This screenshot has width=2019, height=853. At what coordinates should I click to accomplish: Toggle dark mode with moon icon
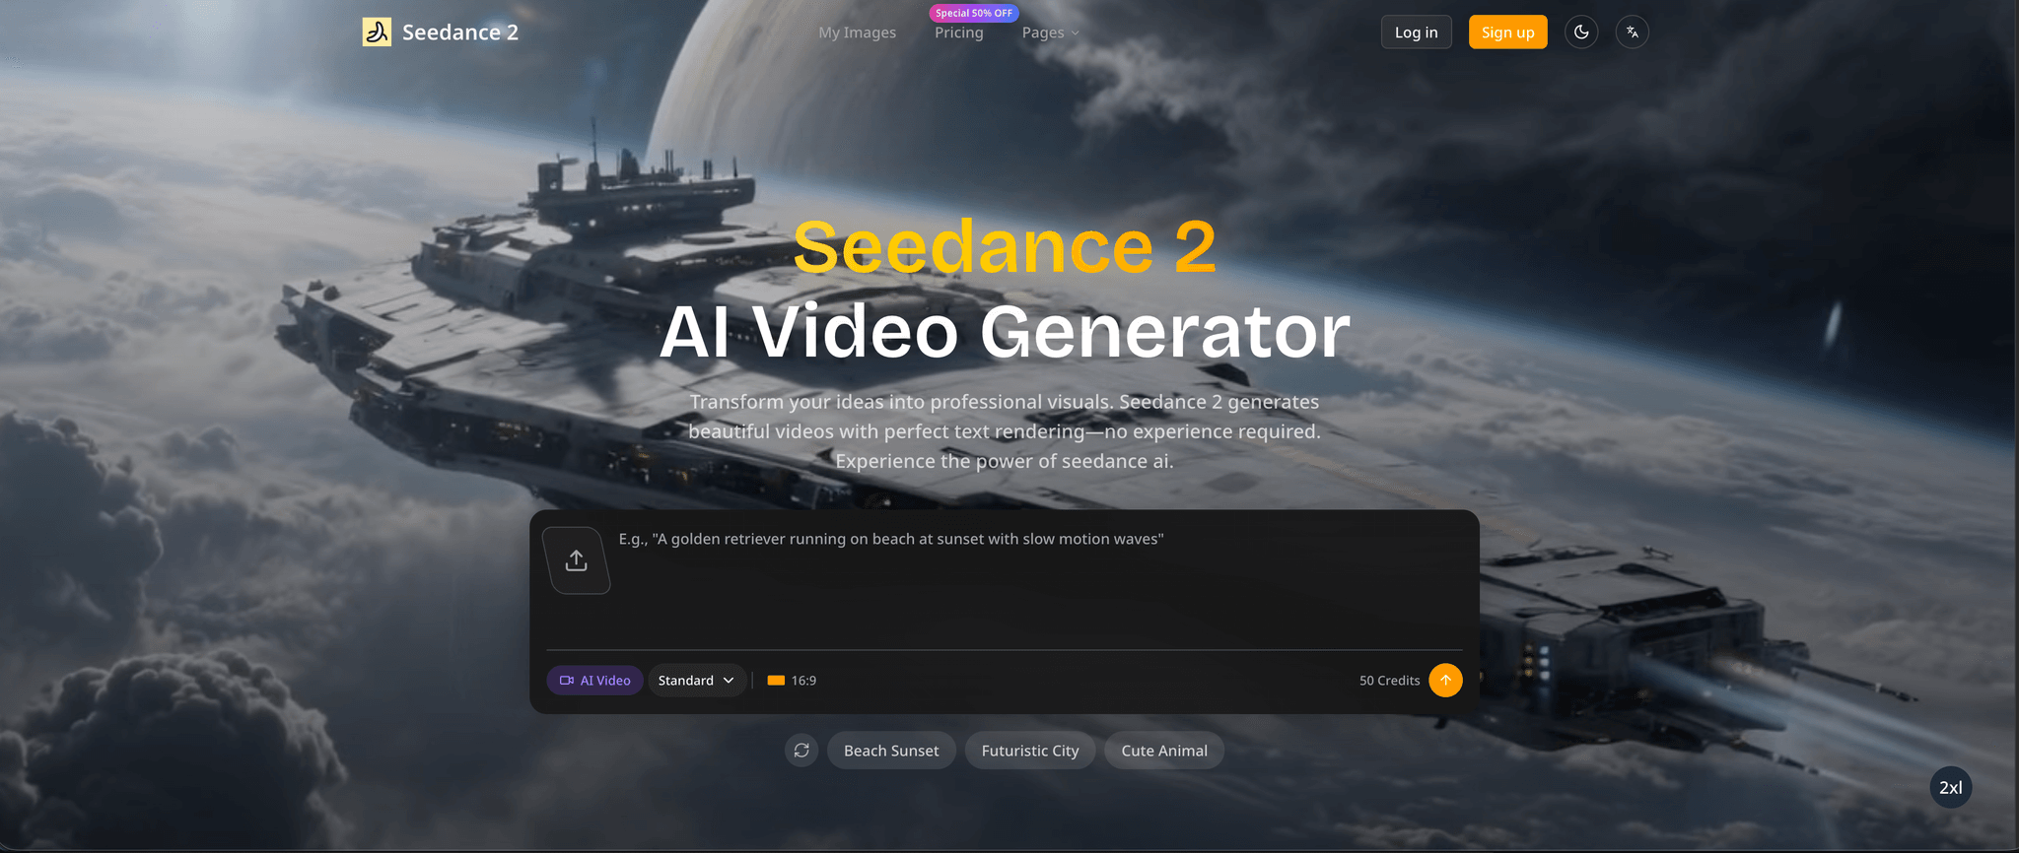coord(1581,33)
